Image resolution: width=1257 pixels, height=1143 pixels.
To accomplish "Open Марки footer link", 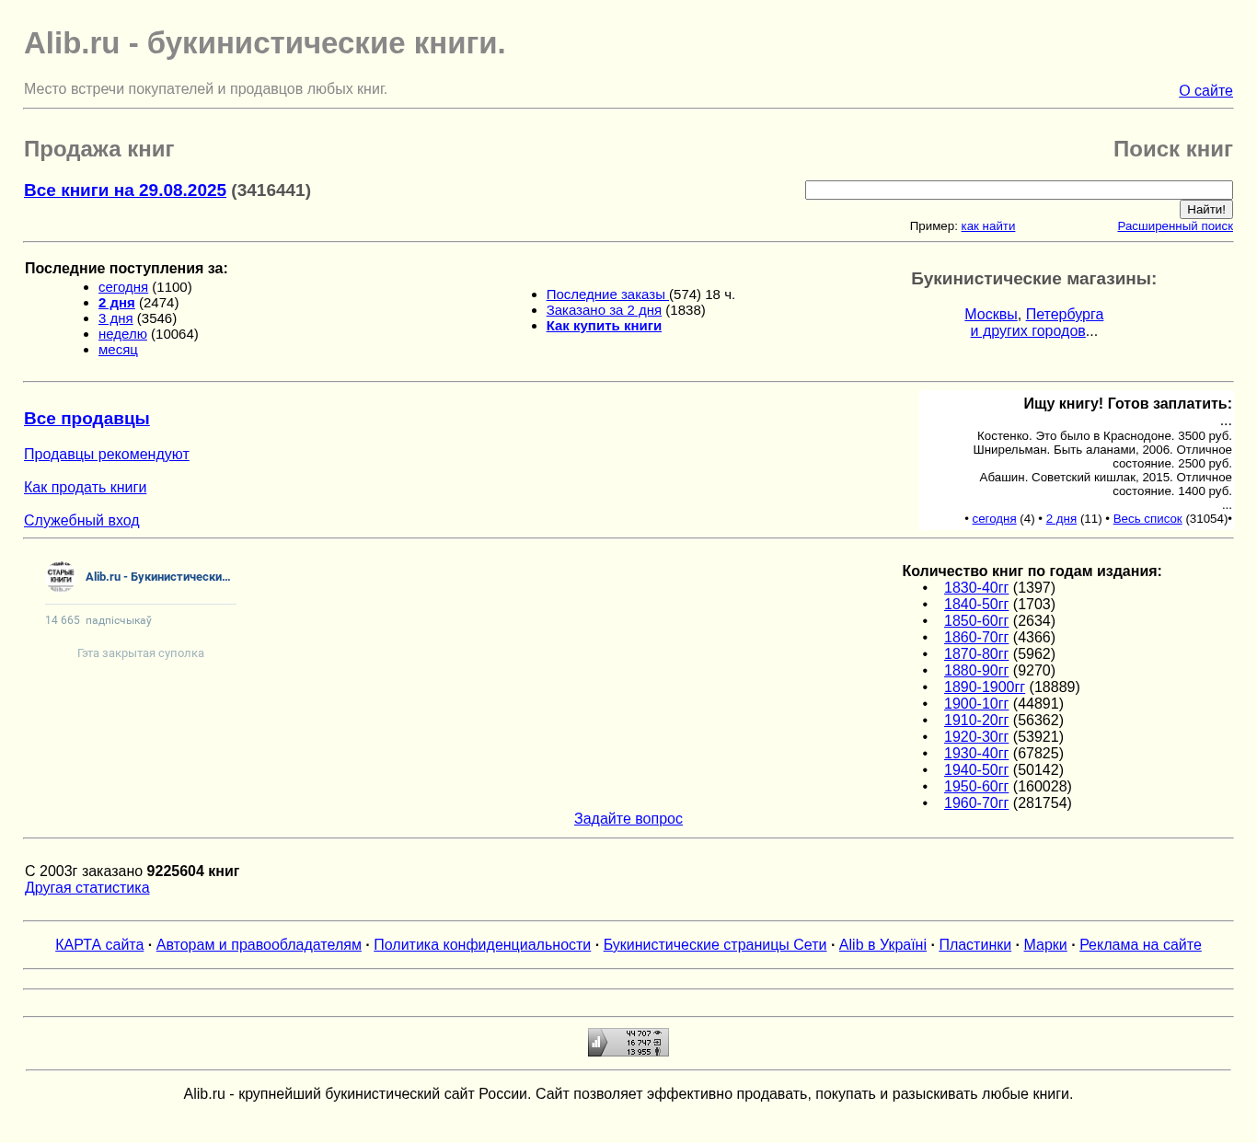I will [1045, 945].
